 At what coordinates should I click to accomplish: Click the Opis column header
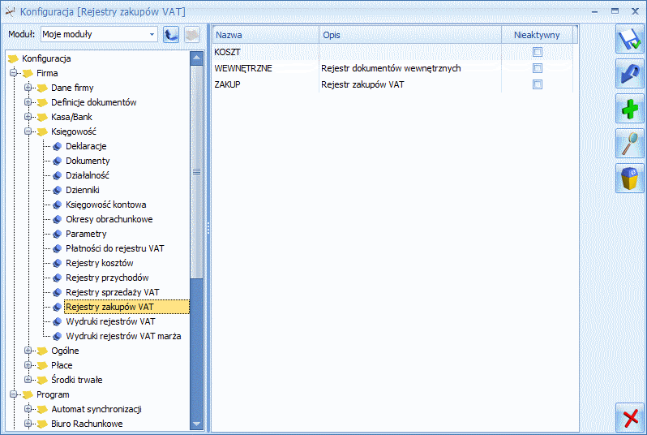click(410, 35)
